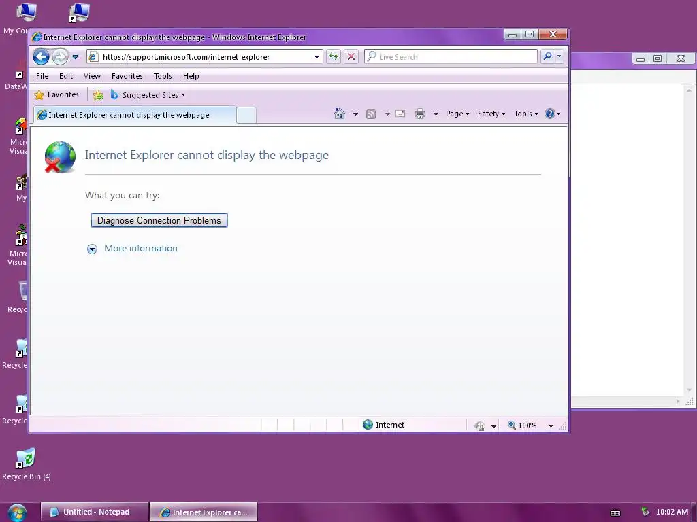This screenshot has width=697, height=522.
Task: Open the Safety command menu
Action: 491,114
